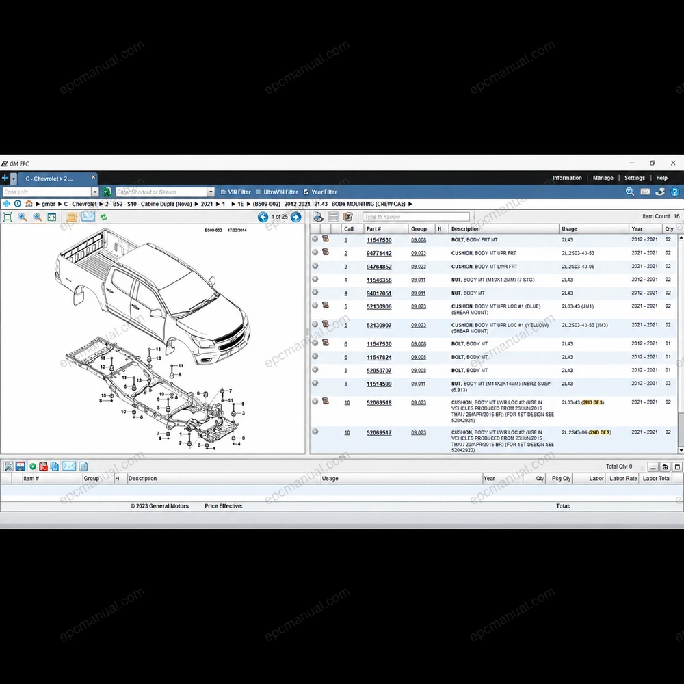Select radio button for part 11547530 BOLT, BODY FRT MT
Screen dimensions: 684x684
[315, 239]
